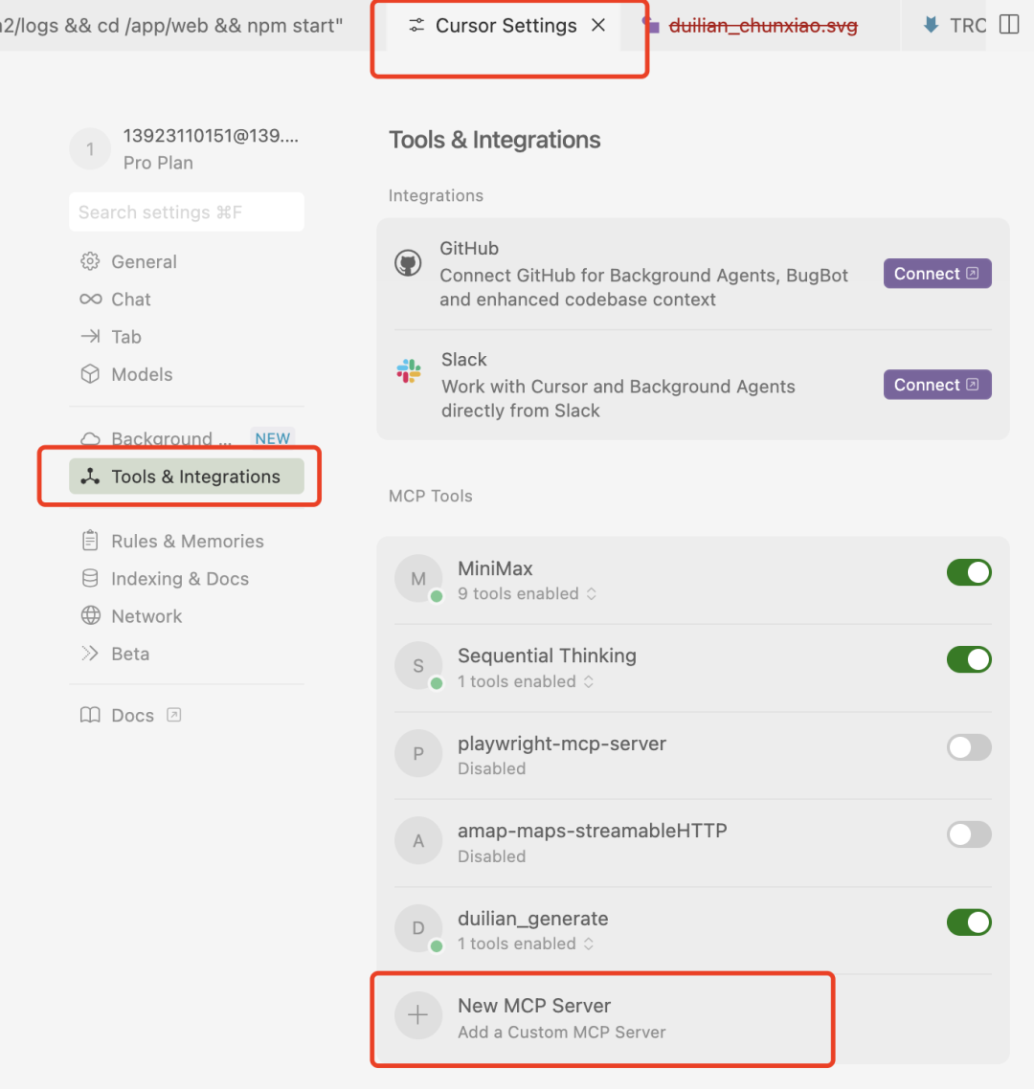Click the amap-maps-streamableHTTP server name
Viewport: 1034px width, 1089px height.
[x=592, y=831]
